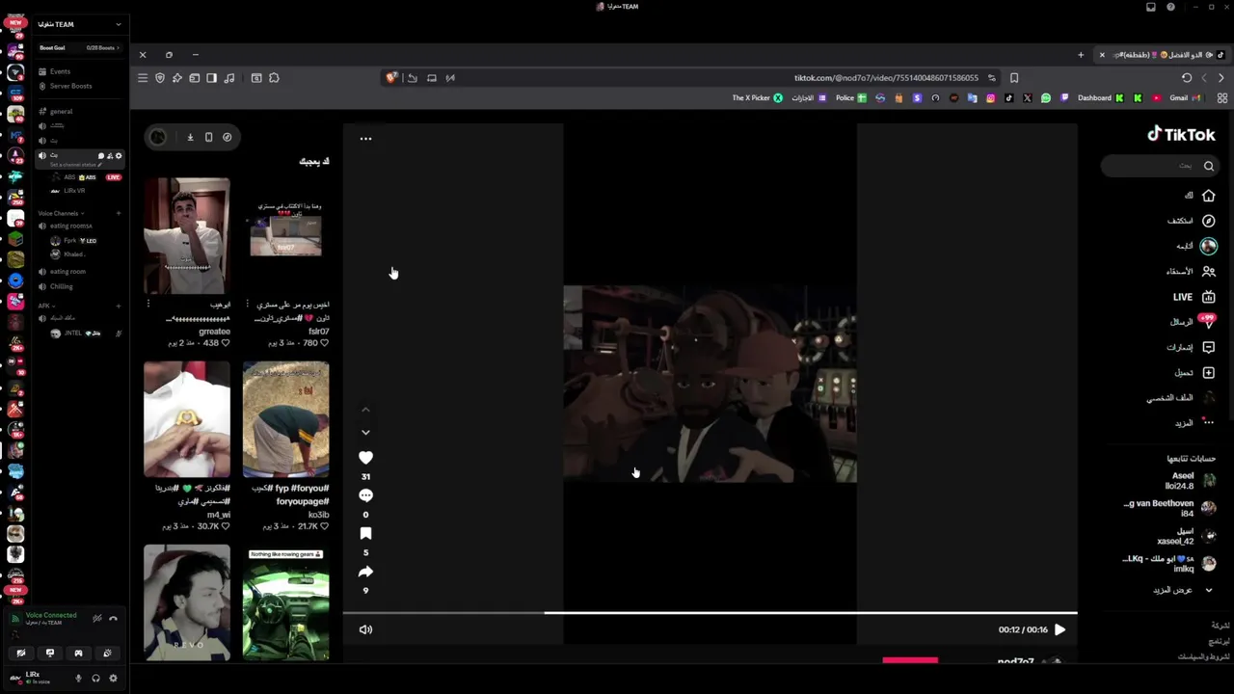This screenshot has height=694, width=1234.
Task: Play the paused TikTok video
Action: (x=1060, y=629)
